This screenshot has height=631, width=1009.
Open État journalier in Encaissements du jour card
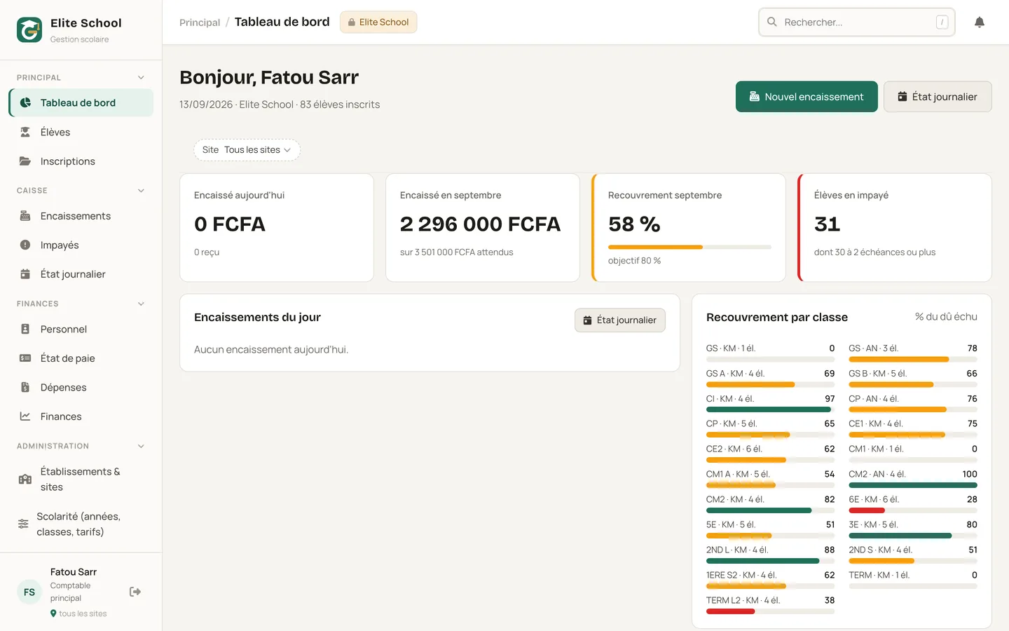click(x=620, y=320)
